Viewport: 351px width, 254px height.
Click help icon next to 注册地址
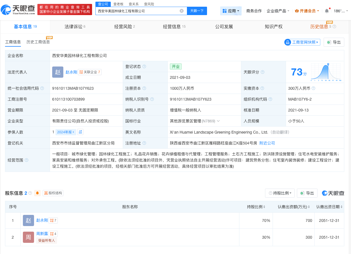[144, 143]
